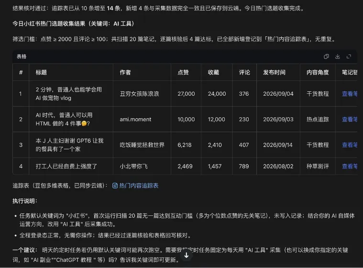363x268 pixels.
Task: Select the 标题 column header
Action: tap(41, 72)
